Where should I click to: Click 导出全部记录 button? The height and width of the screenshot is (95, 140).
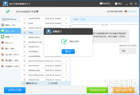coord(124,90)
